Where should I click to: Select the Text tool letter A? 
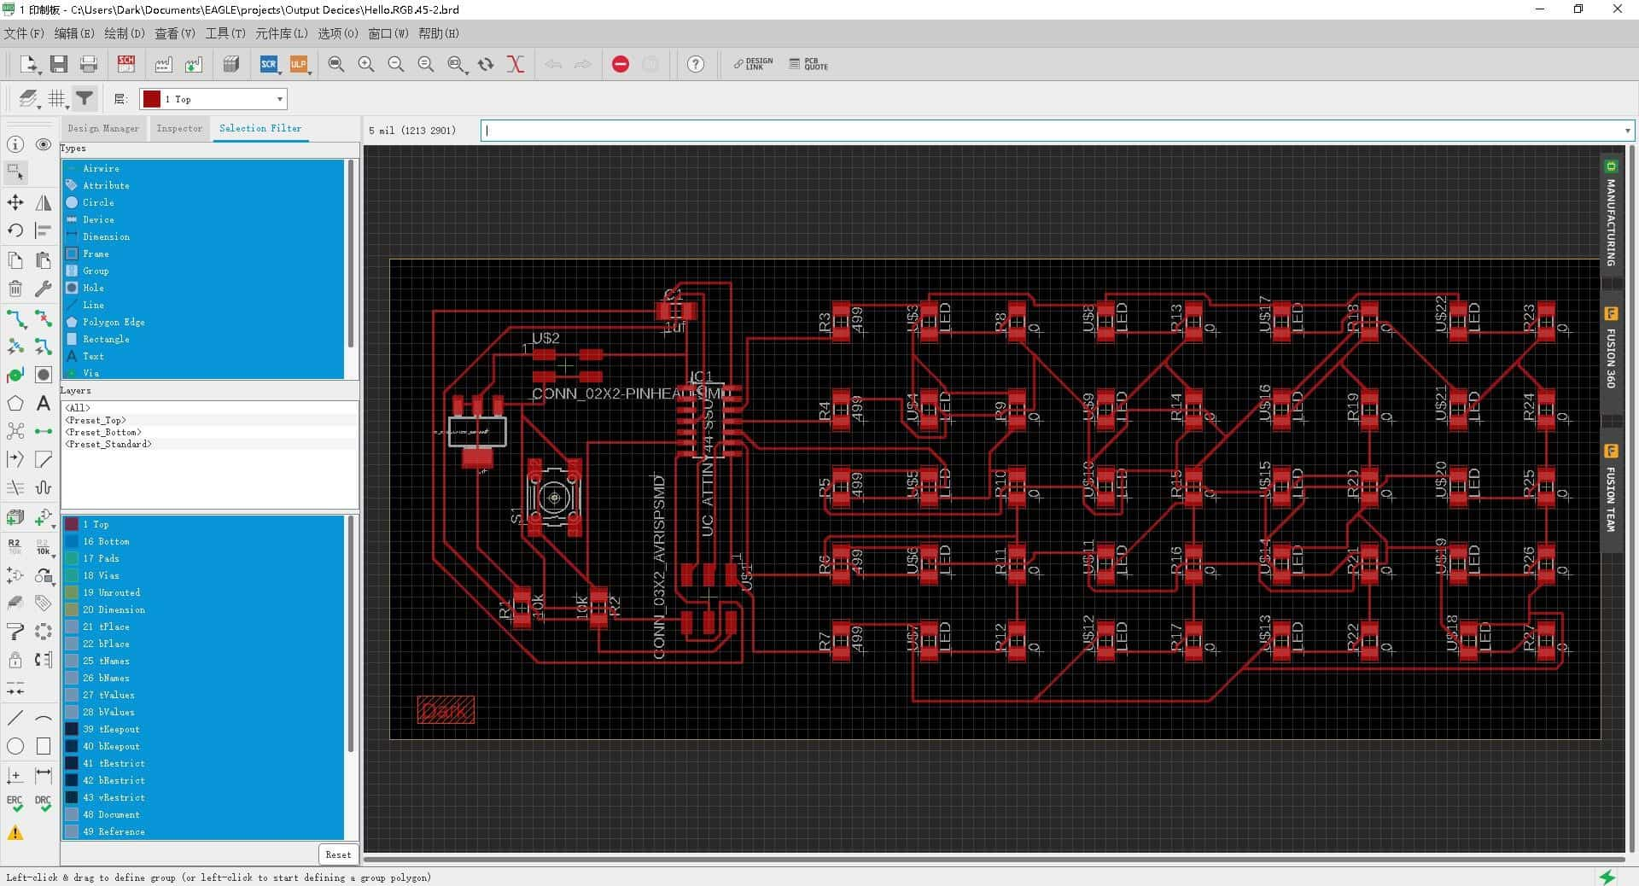[x=44, y=403]
